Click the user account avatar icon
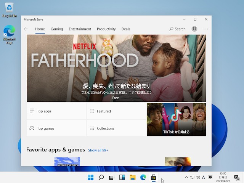This screenshot has width=244, height=183. [194, 29]
